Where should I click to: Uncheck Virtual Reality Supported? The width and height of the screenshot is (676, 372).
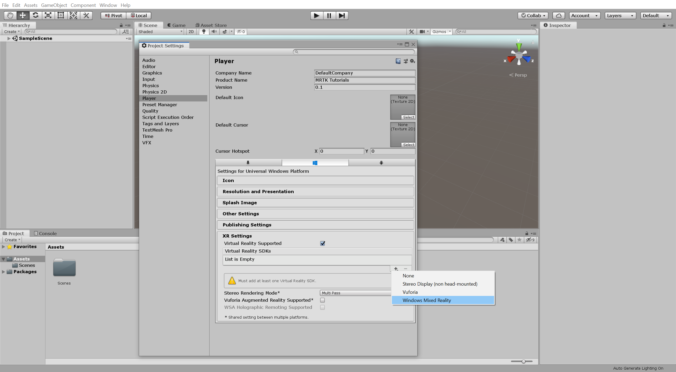click(x=322, y=243)
